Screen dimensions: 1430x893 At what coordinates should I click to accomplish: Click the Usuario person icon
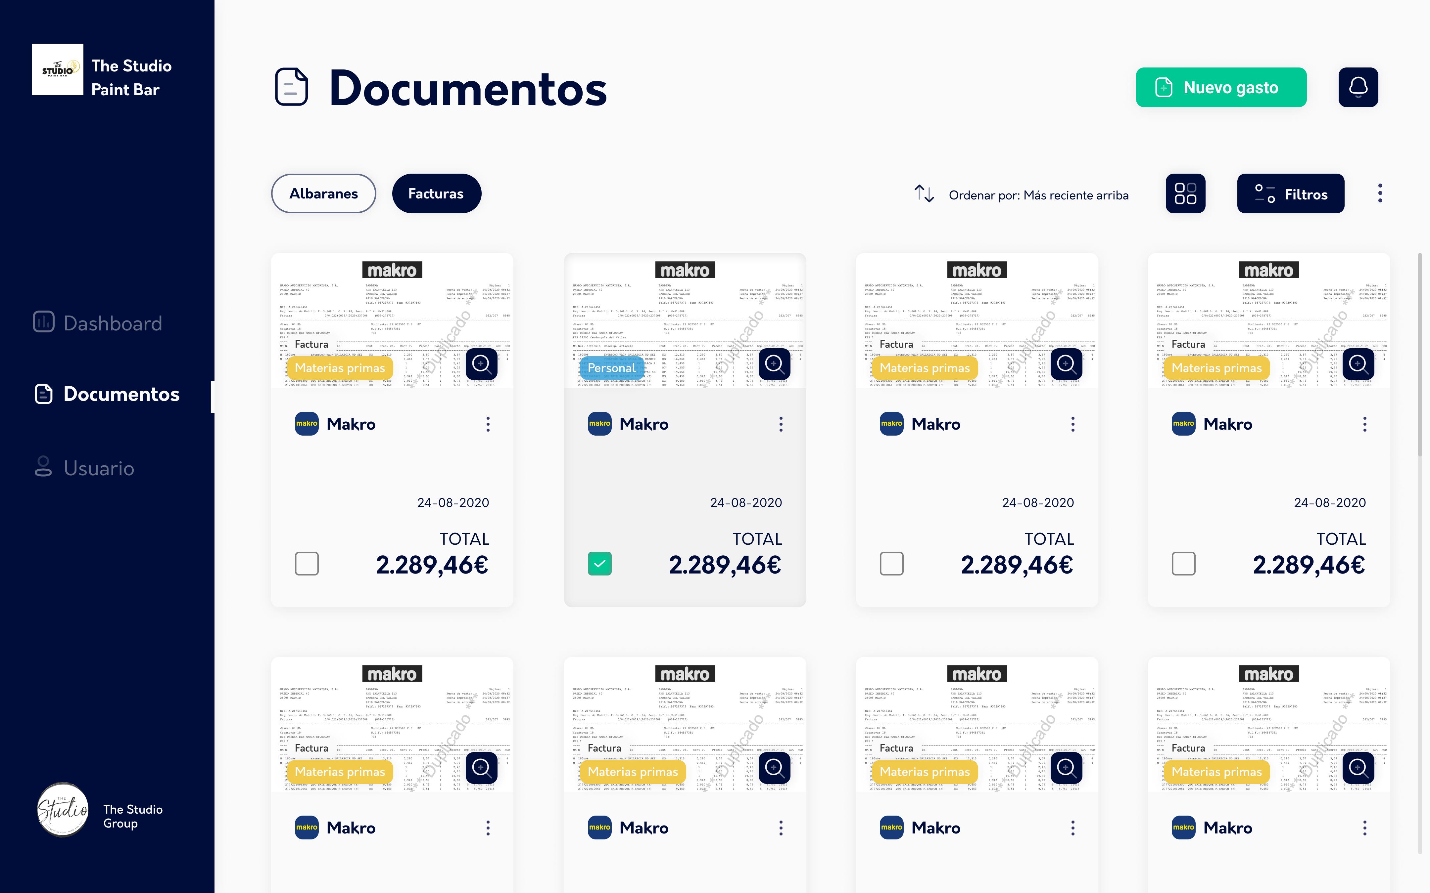coord(43,467)
